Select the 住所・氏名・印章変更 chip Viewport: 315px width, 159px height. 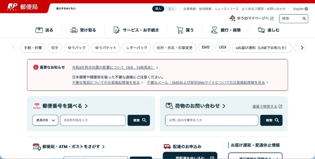tap(174, 48)
